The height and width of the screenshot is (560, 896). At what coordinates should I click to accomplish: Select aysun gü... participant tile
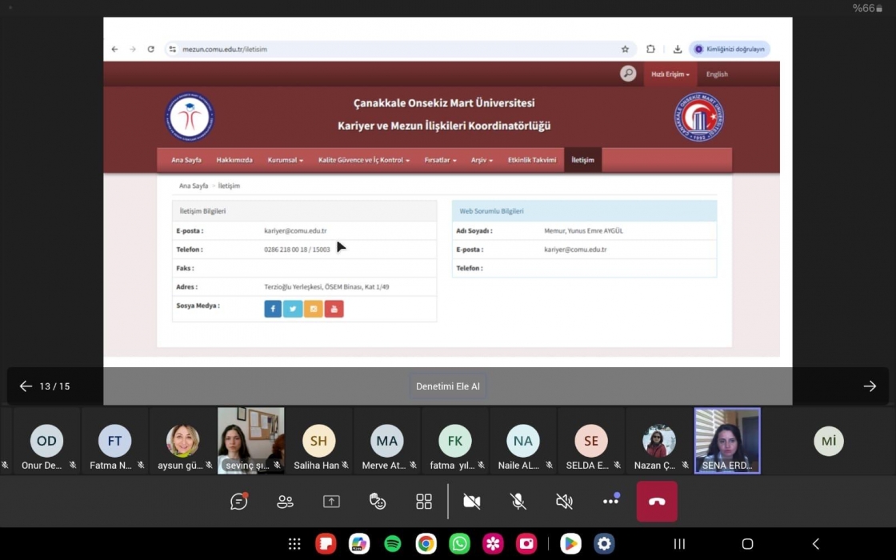click(183, 441)
